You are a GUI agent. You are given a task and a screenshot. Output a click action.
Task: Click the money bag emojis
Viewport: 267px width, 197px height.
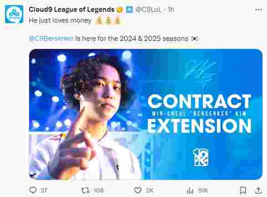(x=108, y=21)
